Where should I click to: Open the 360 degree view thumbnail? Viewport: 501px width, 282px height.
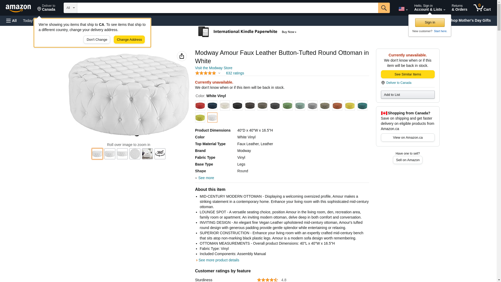160,154
